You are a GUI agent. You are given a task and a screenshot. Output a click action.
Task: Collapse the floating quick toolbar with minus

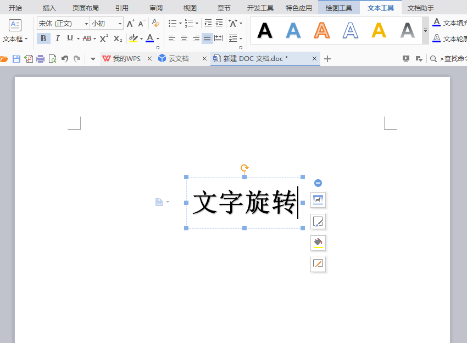point(318,183)
